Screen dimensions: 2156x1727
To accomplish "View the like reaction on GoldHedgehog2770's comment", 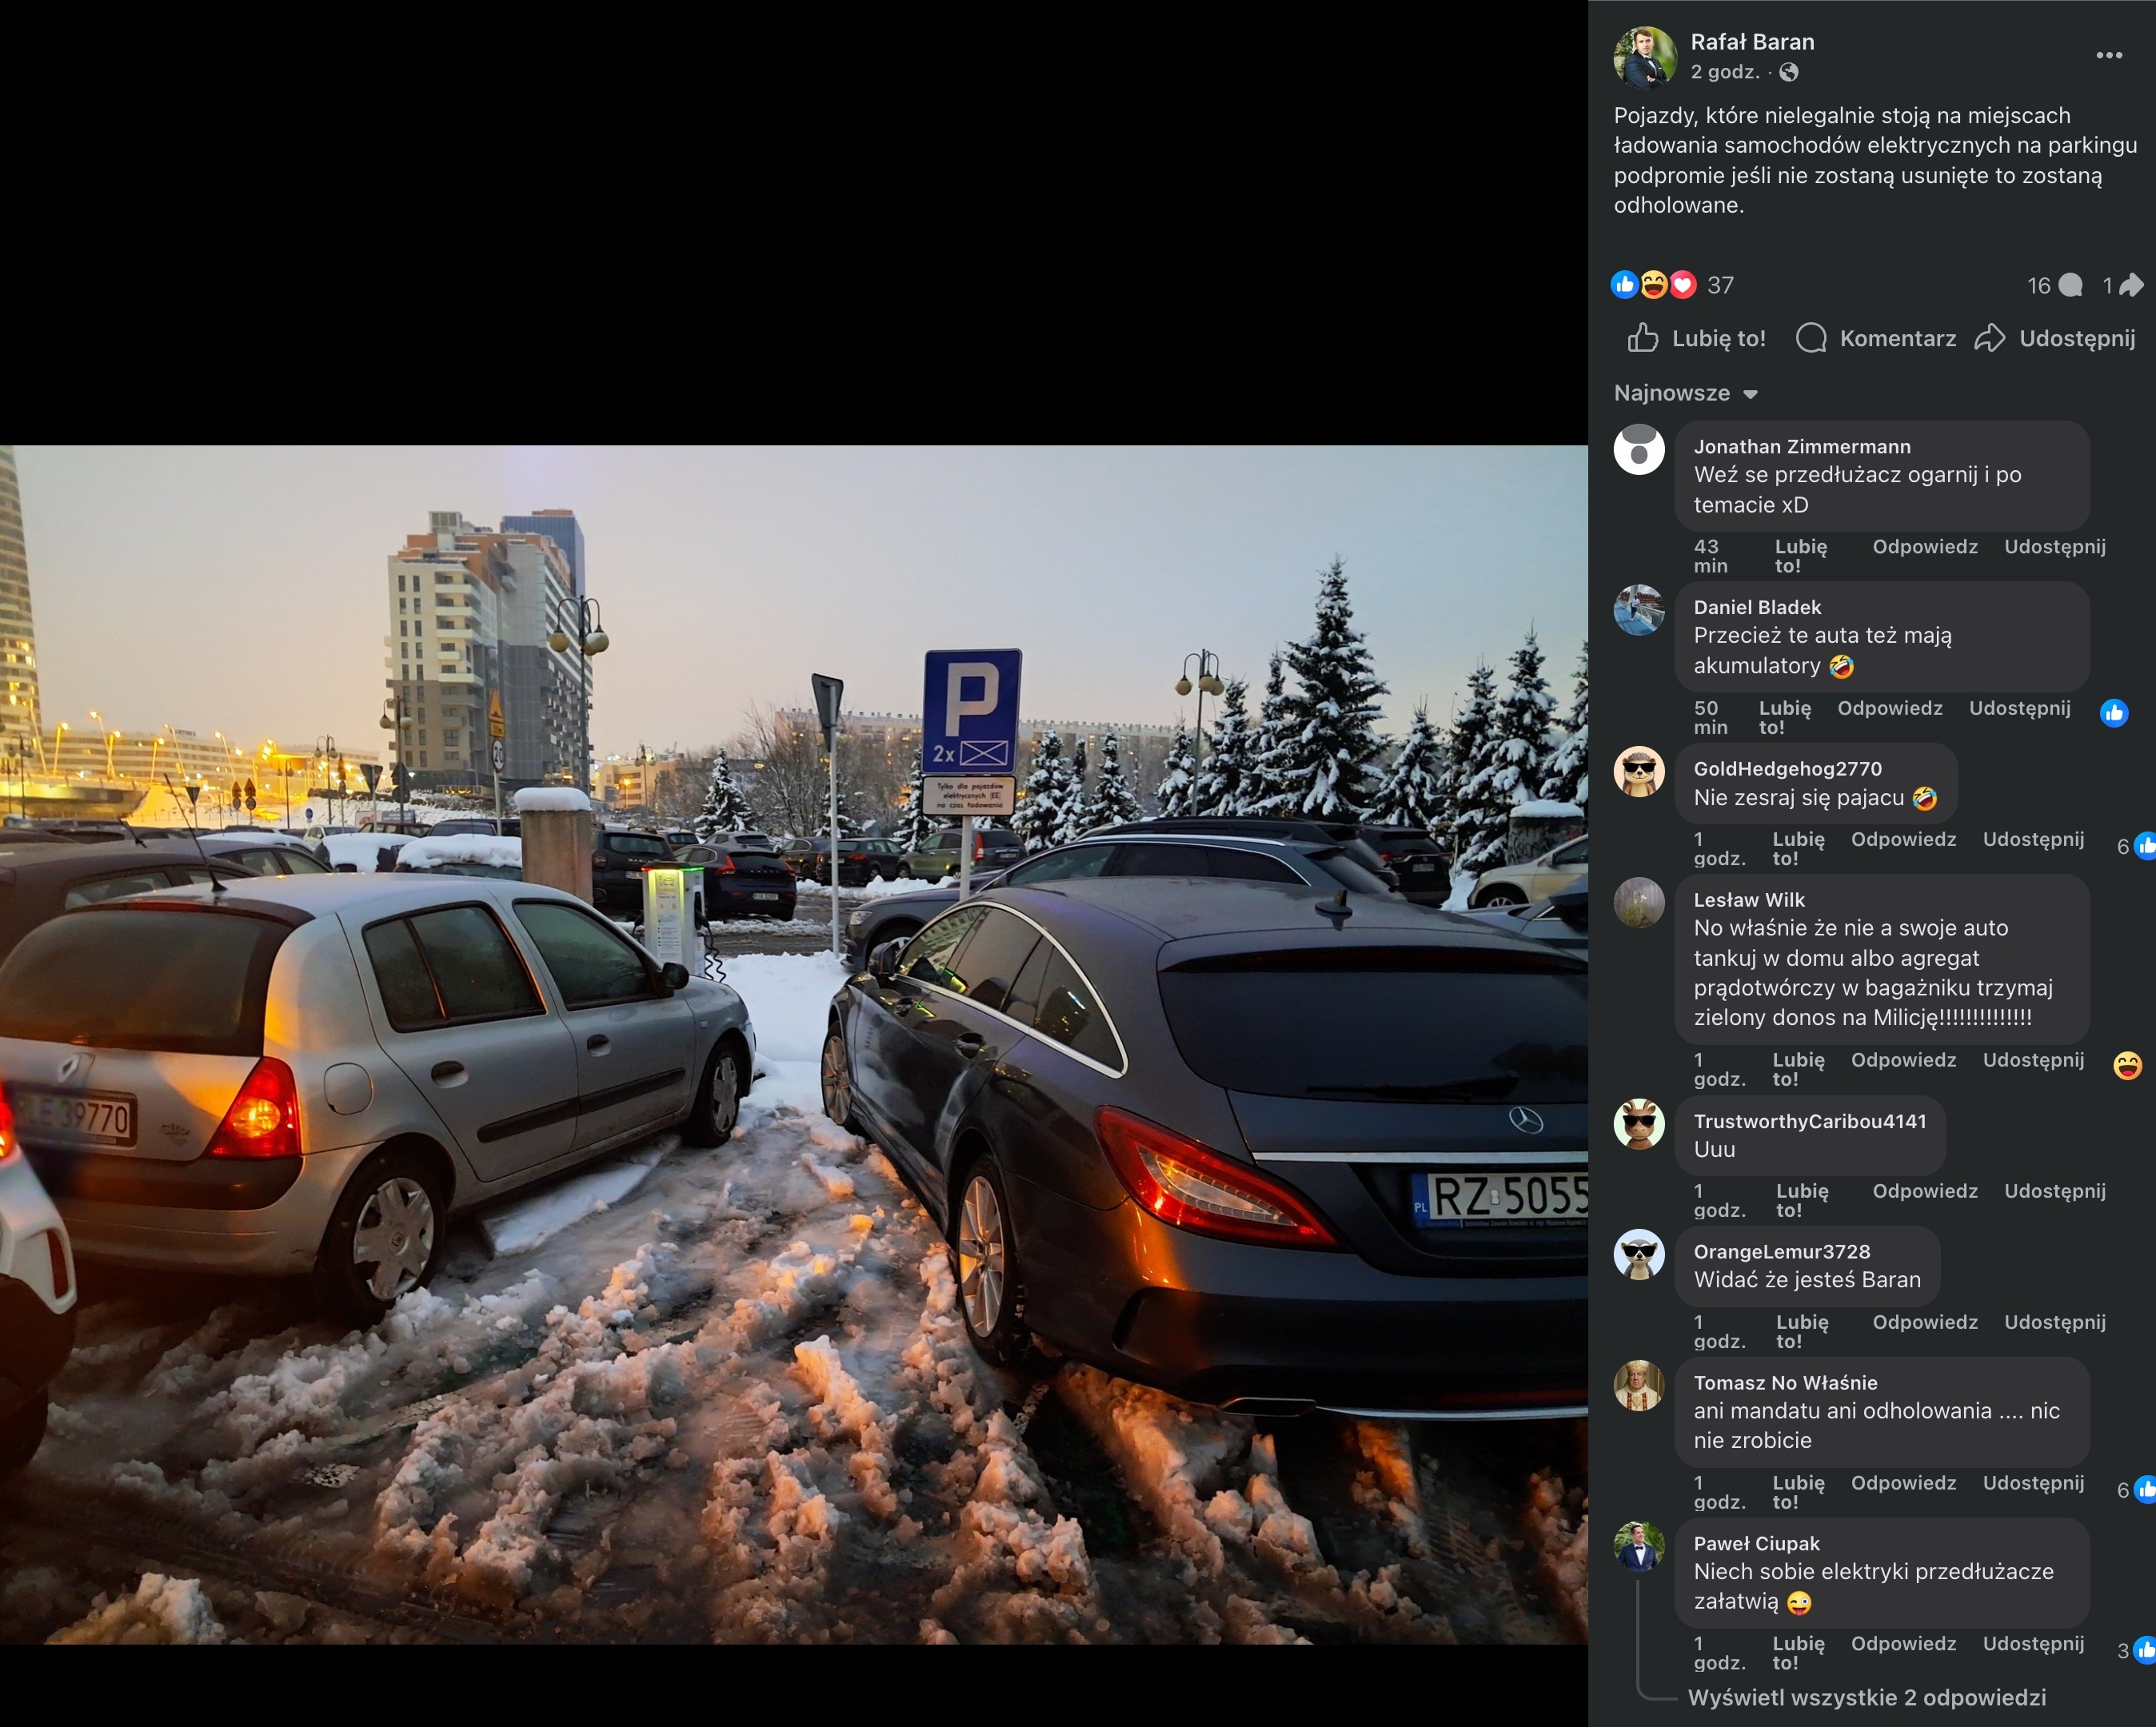I will pos(2142,846).
